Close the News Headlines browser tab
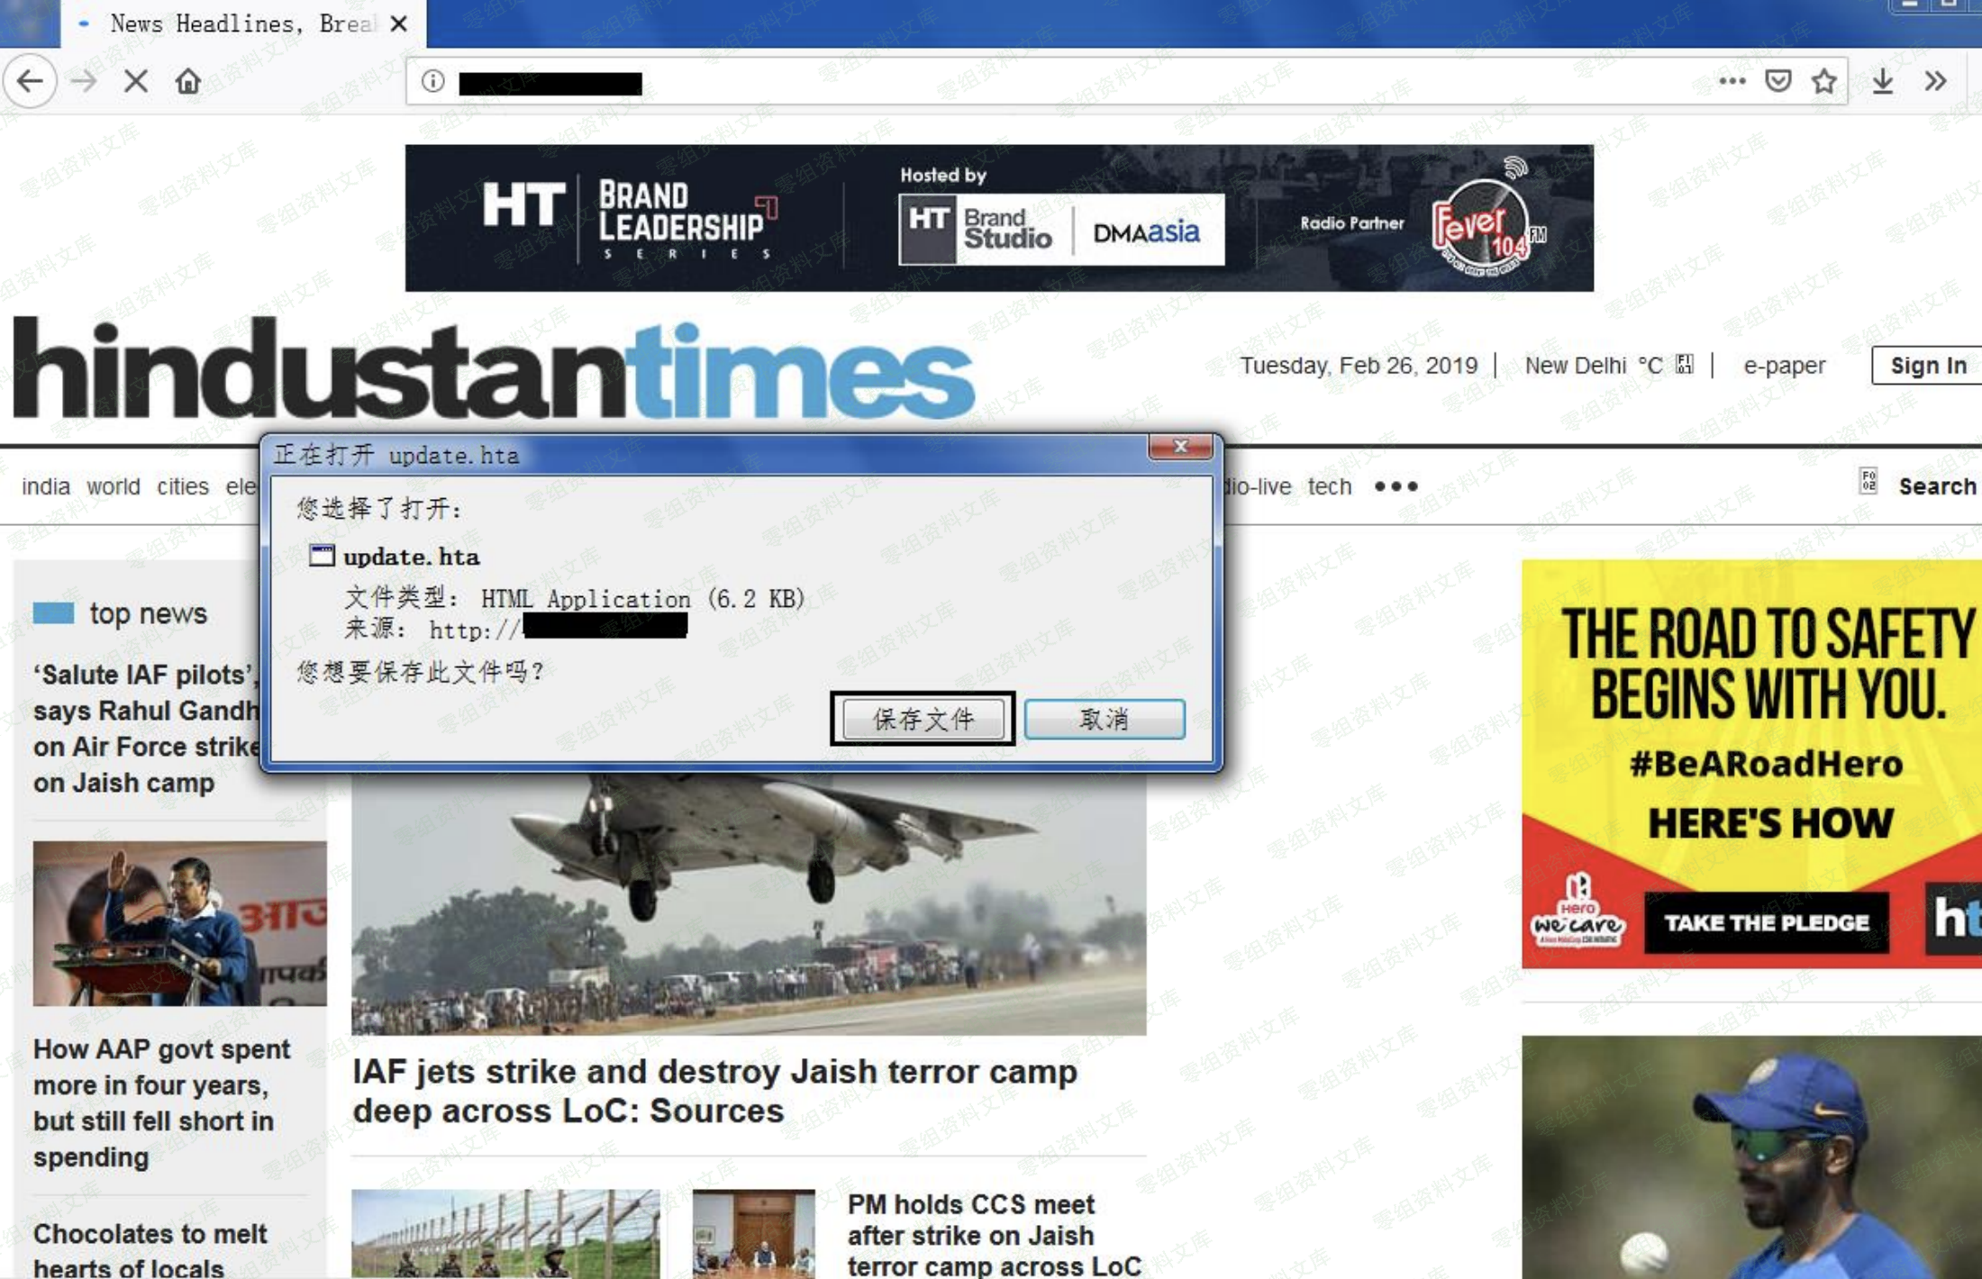The width and height of the screenshot is (1982, 1279). tap(398, 24)
